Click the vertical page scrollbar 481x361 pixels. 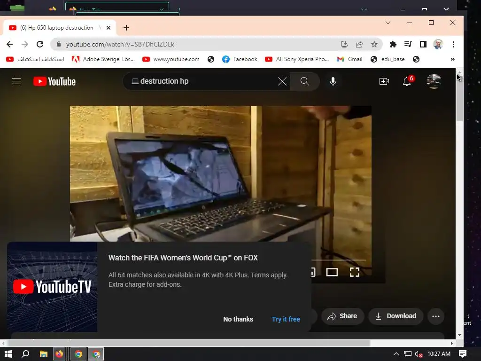[459, 99]
